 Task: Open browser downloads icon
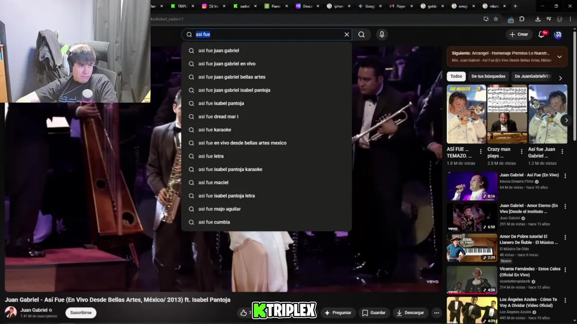pos(538,19)
